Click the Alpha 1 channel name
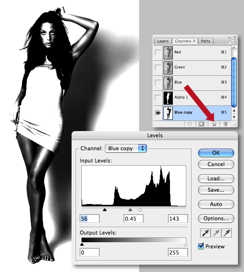Screen dimensions: 244x272 181,97
